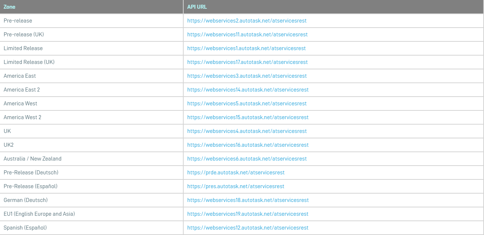This screenshot has width=484, height=235.
Task: Click the API URL column header
Action: 197,7
